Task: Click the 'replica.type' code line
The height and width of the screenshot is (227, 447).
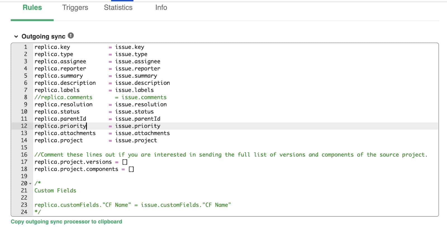Action: [91, 54]
